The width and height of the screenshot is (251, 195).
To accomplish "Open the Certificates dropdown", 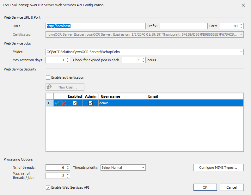I will pyautogui.click(x=241, y=34).
